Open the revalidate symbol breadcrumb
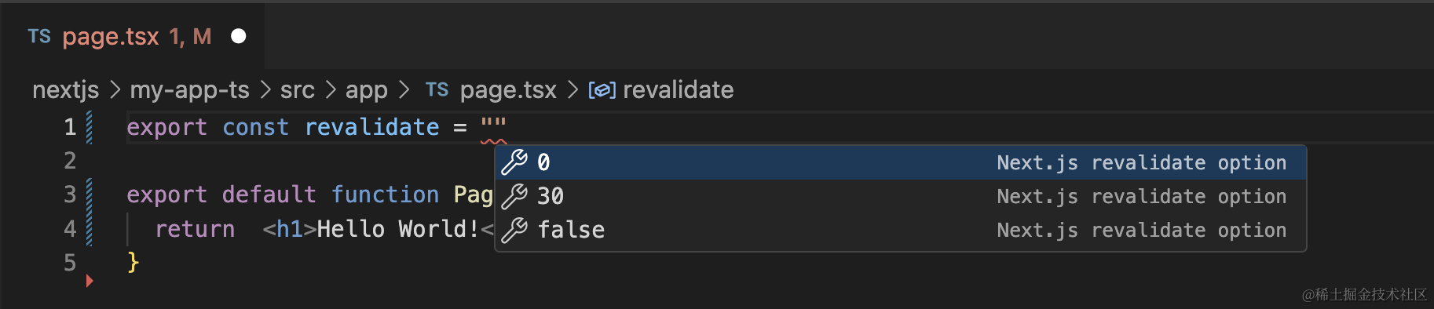Viewport: 1434px width, 309px height. click(x=679, y=89)
